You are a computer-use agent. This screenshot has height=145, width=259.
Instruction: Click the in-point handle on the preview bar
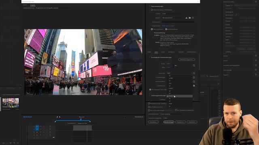55,121
